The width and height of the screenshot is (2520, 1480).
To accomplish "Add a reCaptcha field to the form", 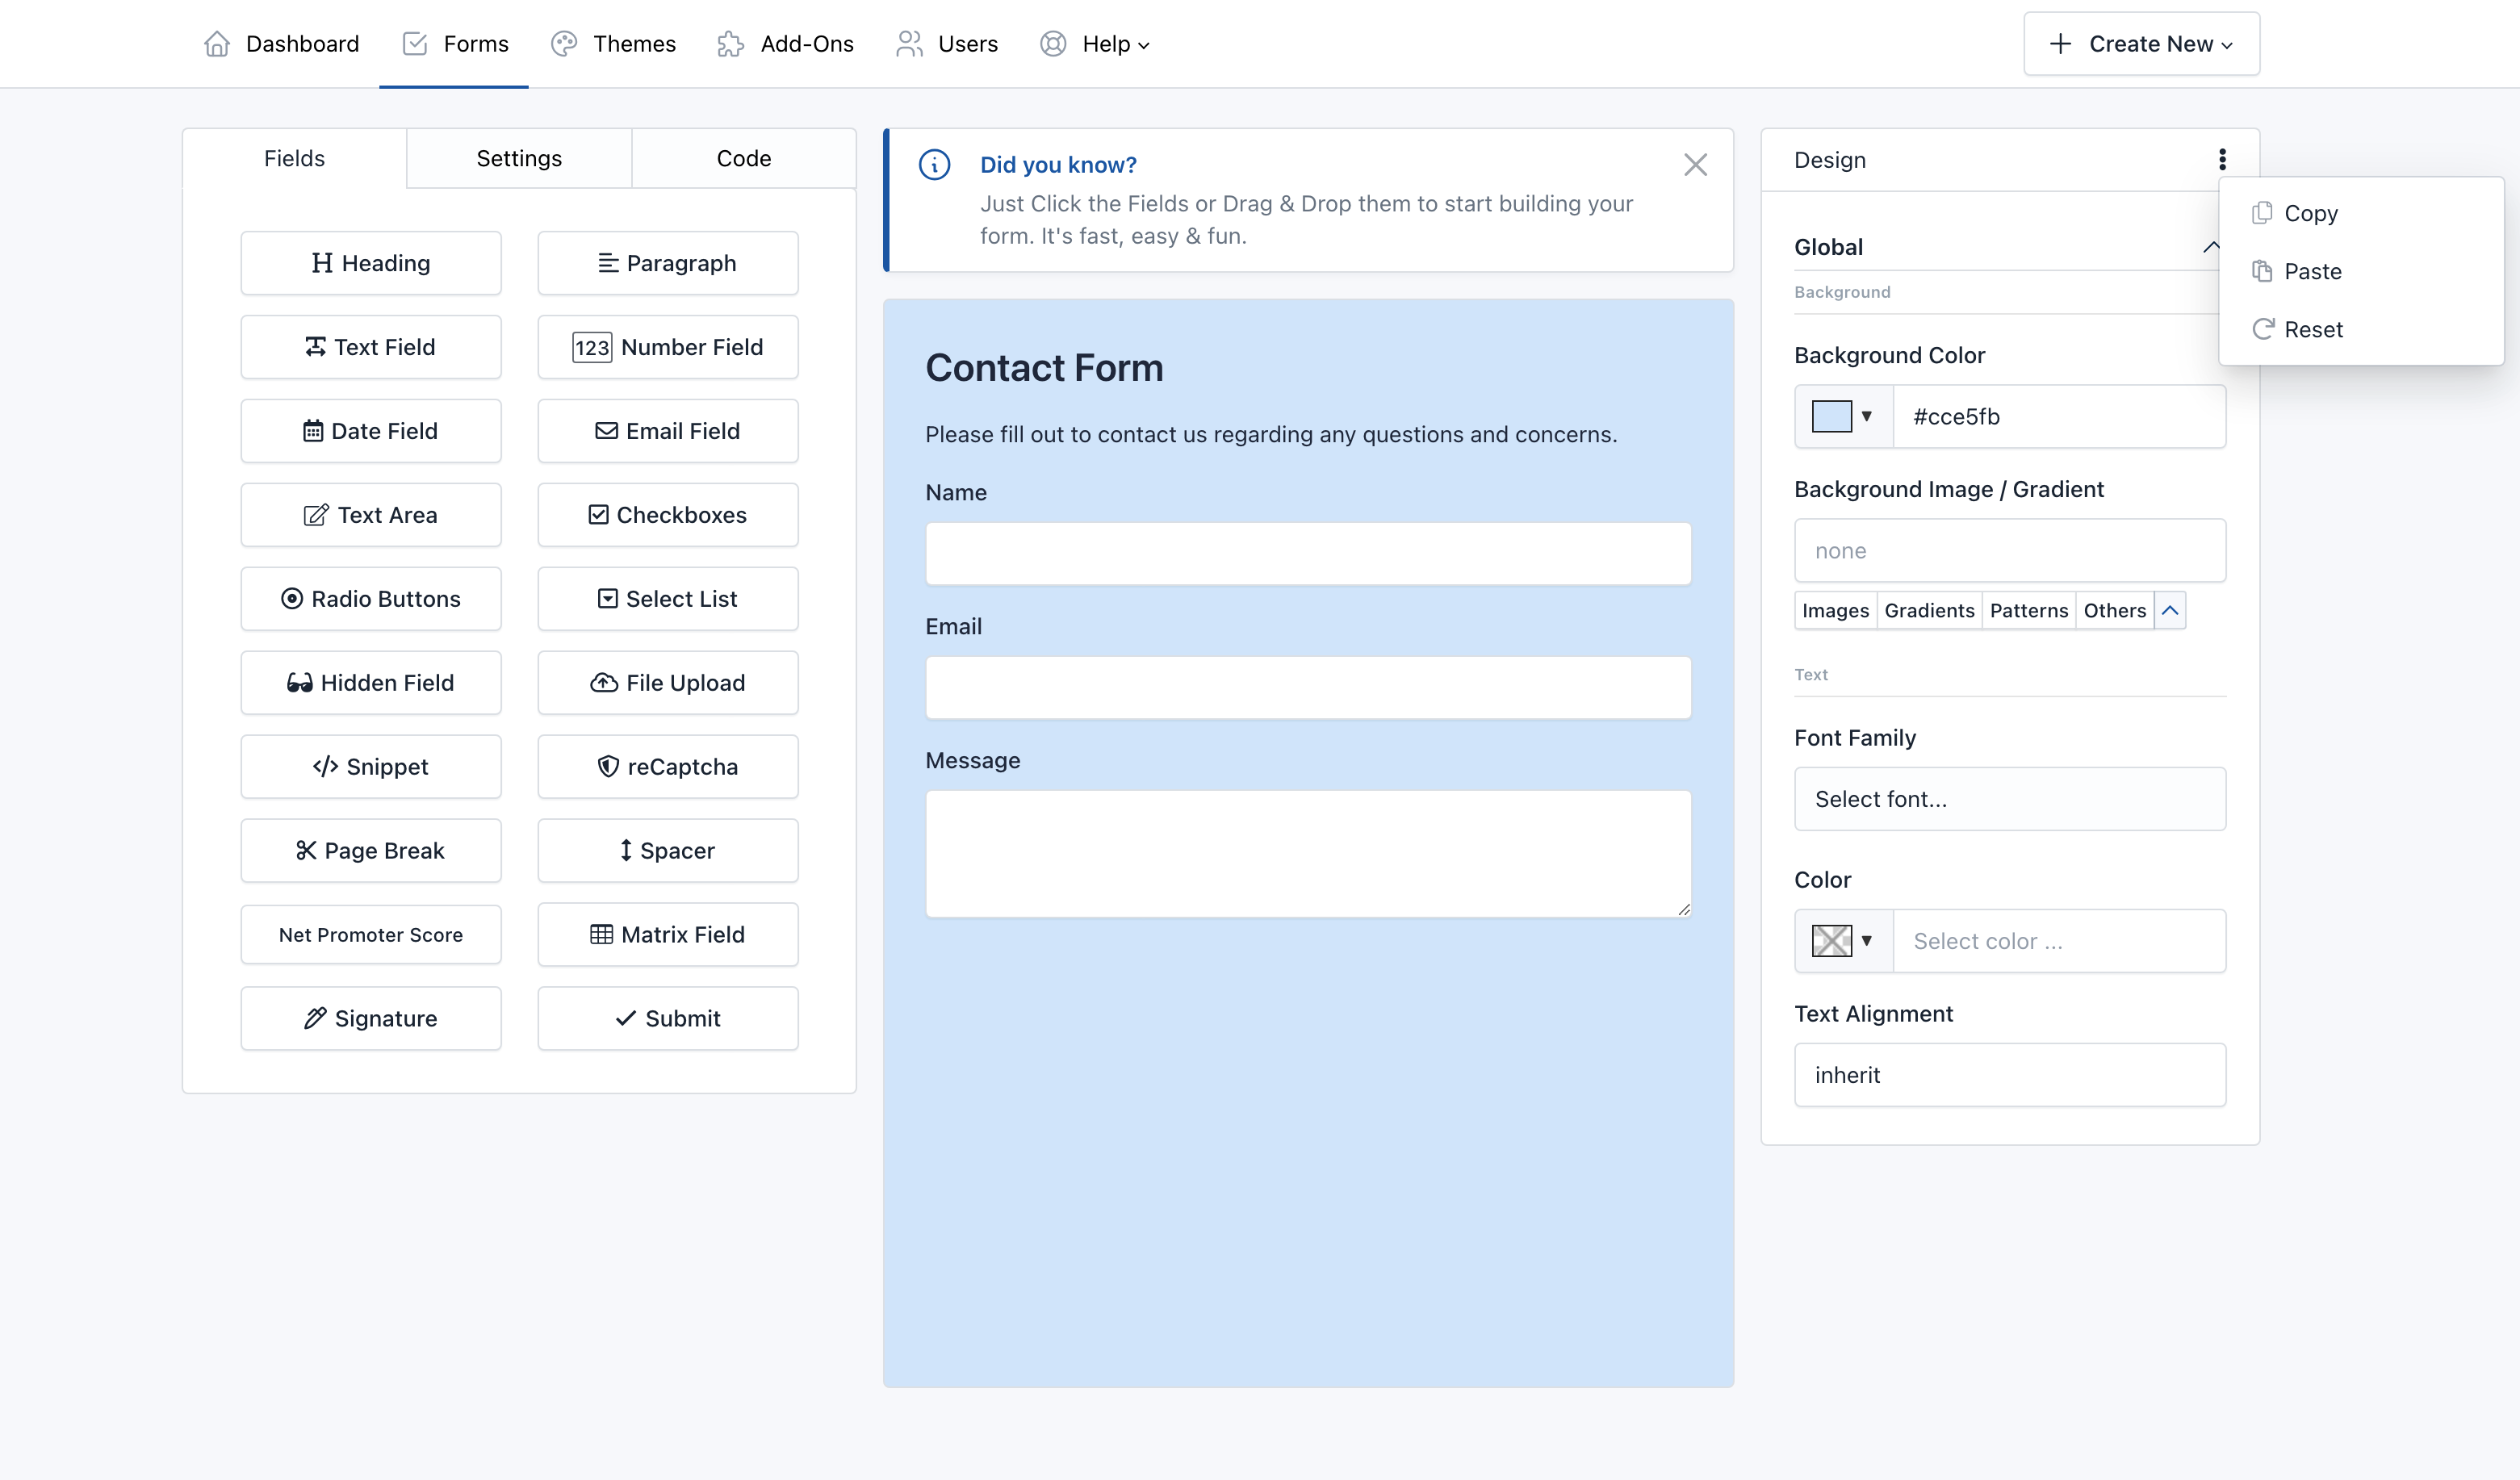I will pos(667,766).
